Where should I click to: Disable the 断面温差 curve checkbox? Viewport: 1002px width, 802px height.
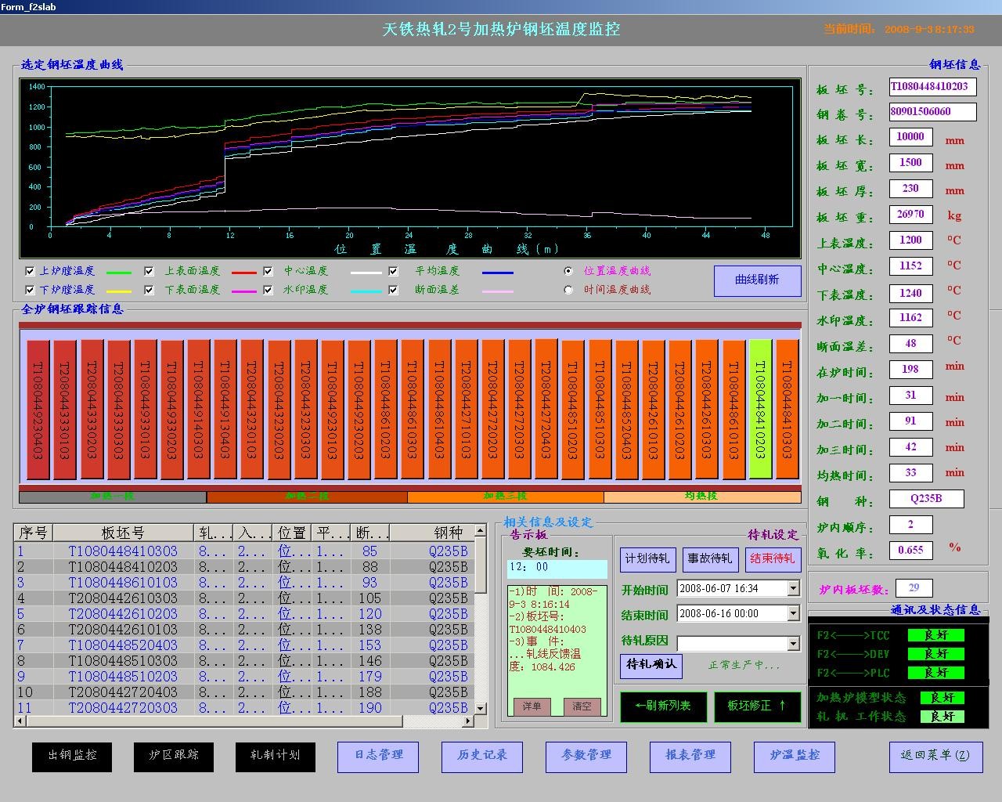click(393, 290)
